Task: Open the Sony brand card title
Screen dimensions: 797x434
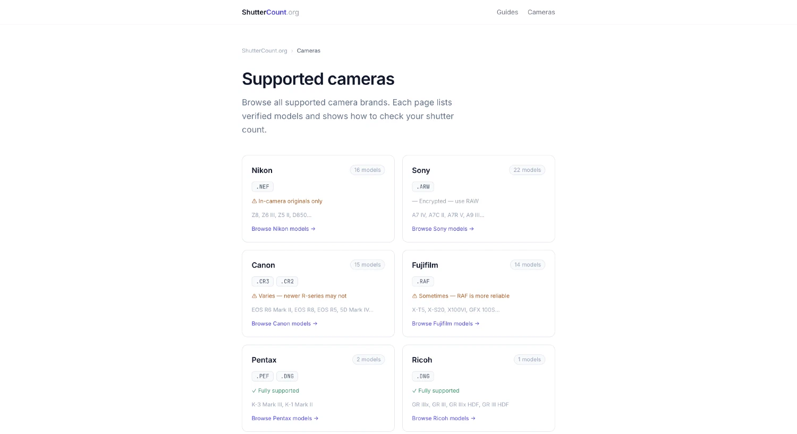Action: click(421, 170)
